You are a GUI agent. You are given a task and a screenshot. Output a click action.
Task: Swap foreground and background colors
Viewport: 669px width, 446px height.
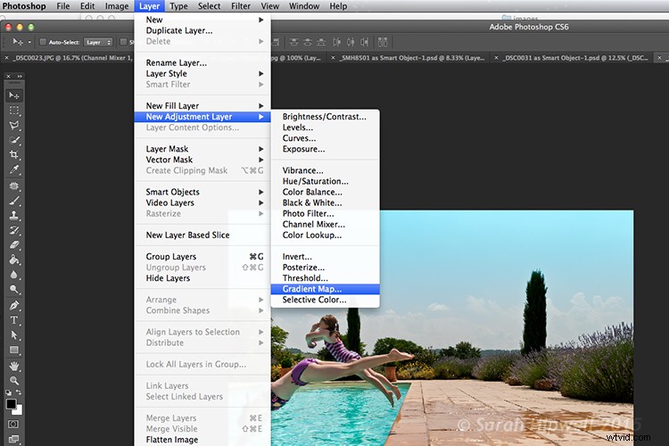pyautogui.click(x=19, y=392)
